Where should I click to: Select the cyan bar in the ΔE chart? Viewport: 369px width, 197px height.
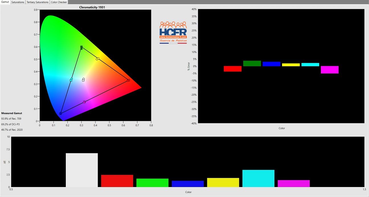[258, 178]
